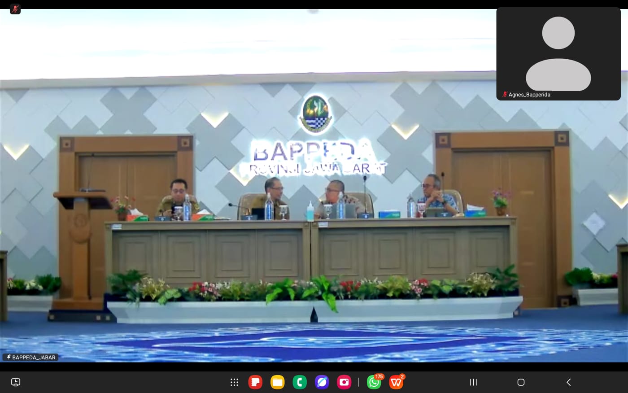Image resolution: width=628 pixels, height=393 pixels.
Task: Show recent apps via three-line button
Action: click(473, 382)
